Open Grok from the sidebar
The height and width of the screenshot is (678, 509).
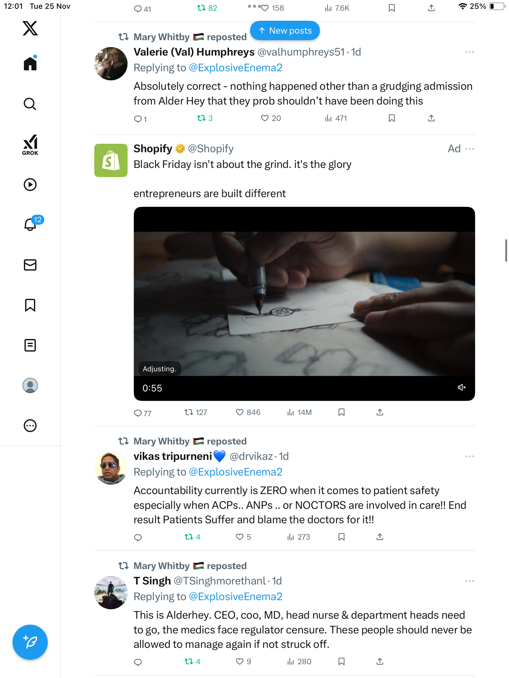pyautogui.click(x=30, y=145)
